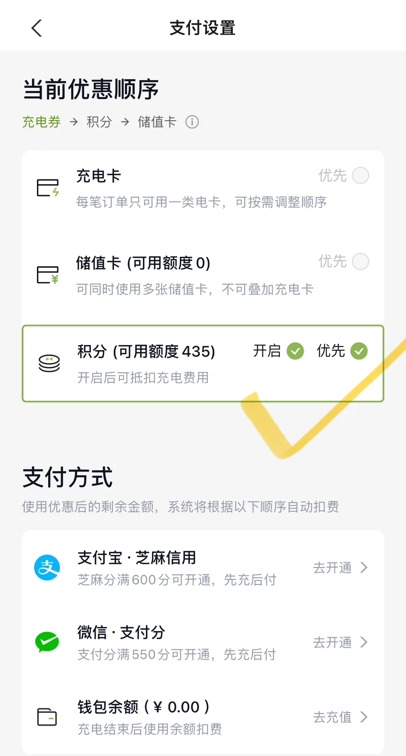Select 优先 radio for 储值卡
Viewport: 406px width, 756px height.
click(x=361, y=261)
